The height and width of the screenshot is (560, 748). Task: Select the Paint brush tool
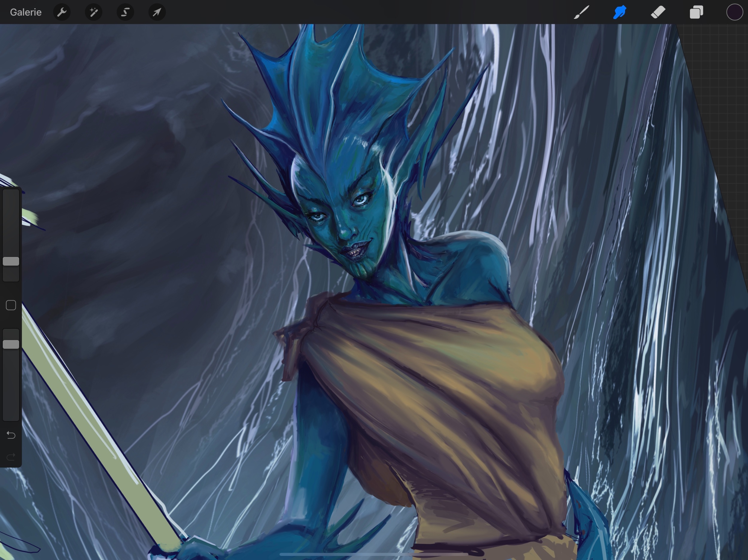click(x=581, y=12)
